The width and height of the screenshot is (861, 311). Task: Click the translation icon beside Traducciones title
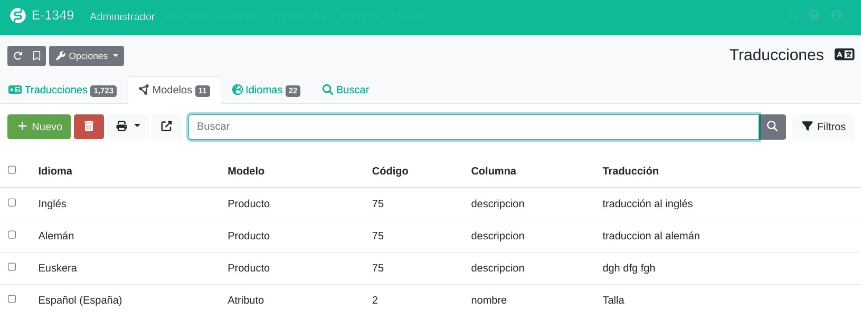844,54
